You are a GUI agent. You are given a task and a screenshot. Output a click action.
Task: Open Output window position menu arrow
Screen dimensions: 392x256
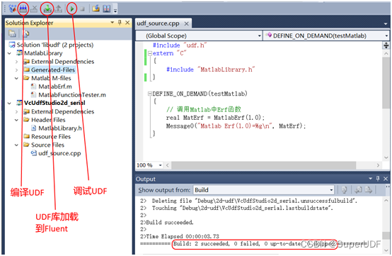[371, 179]
